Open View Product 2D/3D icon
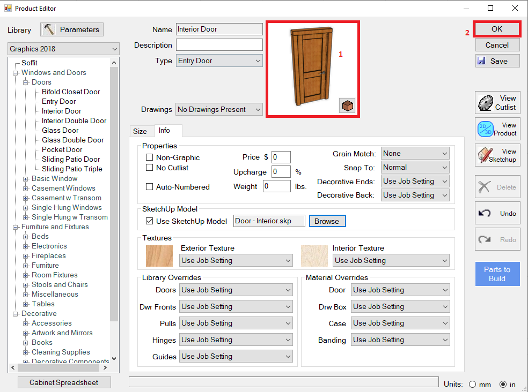The height and width of the screenshot is (392, 528). click(485, 129)
